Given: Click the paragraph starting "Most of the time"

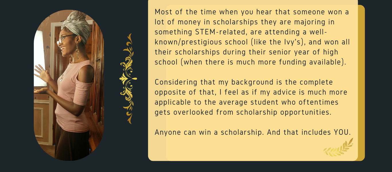Looking at the screenshot, I should [x=252, y=37].
